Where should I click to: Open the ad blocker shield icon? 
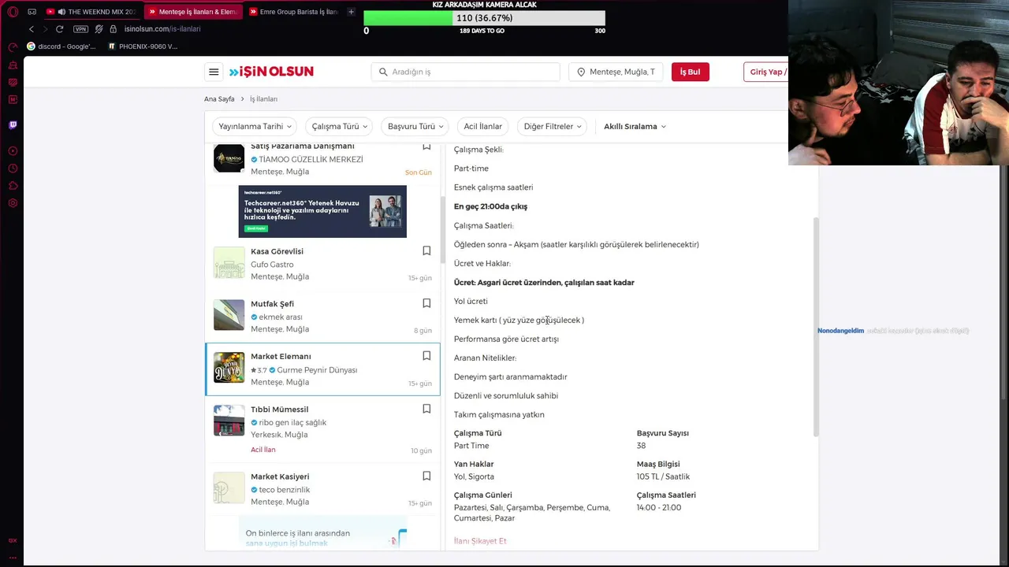pyautogui.click(x=99, y=29)
